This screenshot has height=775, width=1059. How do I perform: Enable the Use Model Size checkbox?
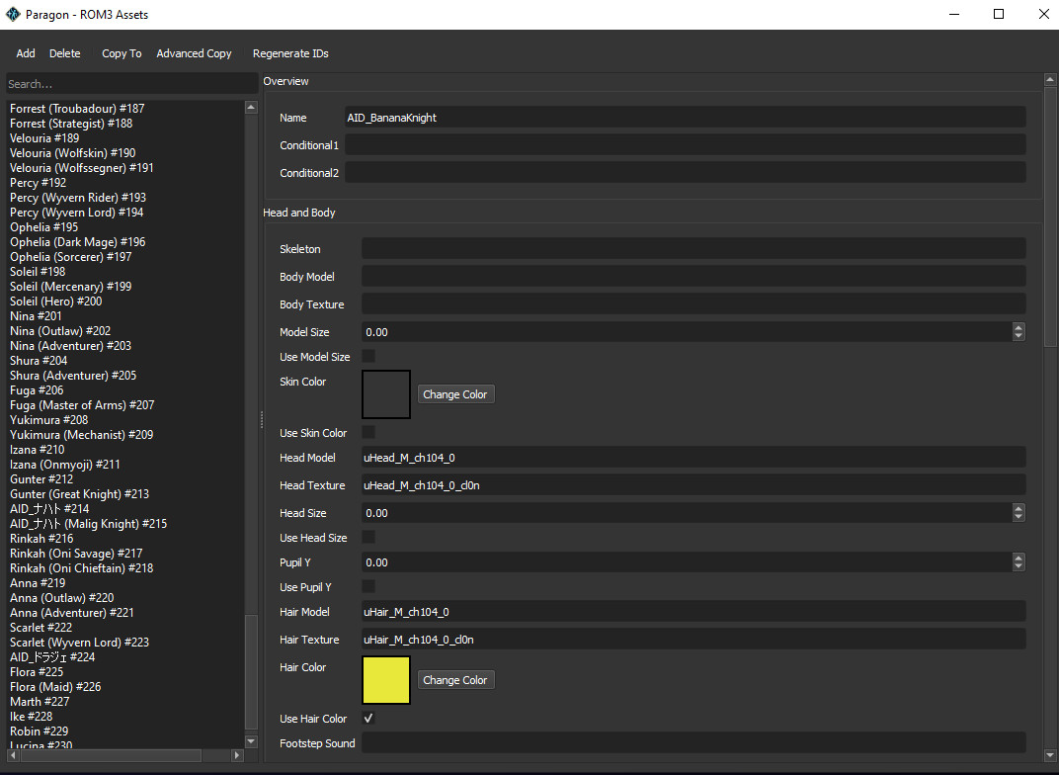368,356
